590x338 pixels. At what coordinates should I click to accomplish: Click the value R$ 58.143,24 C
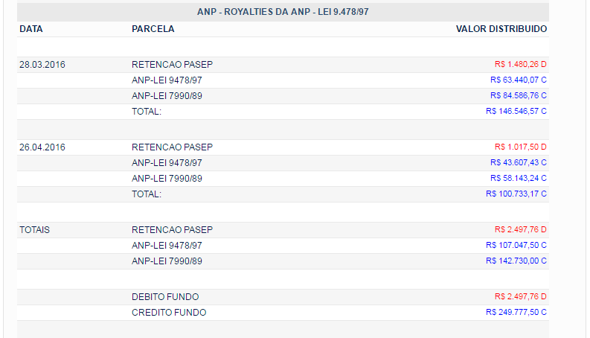point(518,178)
